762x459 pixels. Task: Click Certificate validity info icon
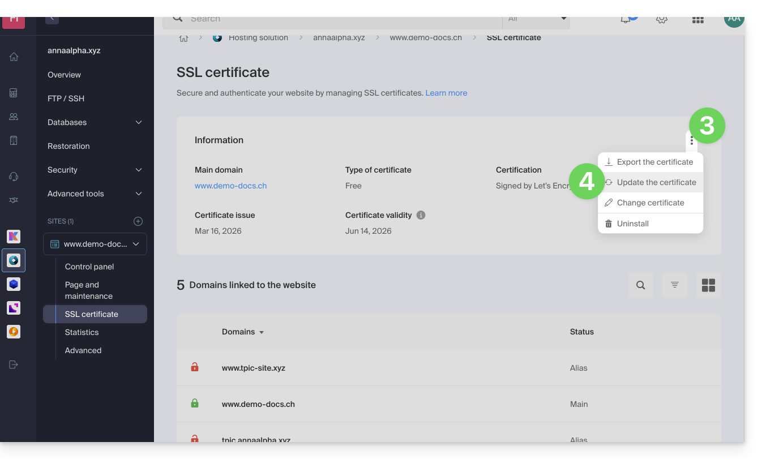coord(421,215)
